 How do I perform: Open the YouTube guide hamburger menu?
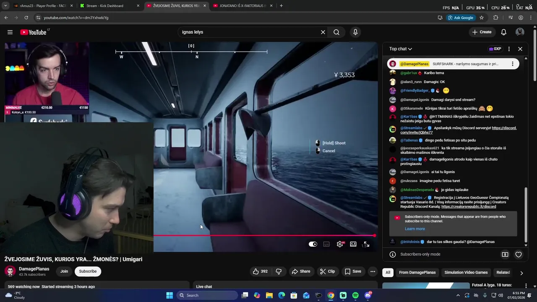tap(10, 32)
